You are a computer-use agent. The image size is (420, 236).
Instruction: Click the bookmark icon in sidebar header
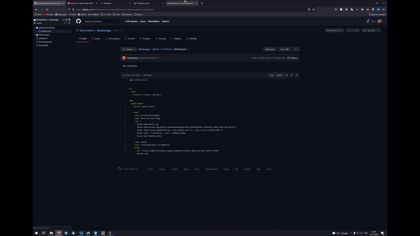coord(63,20)
